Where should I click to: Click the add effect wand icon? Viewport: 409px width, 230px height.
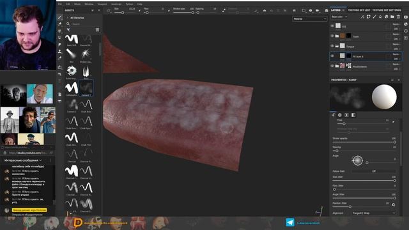(x=362, y=17)
